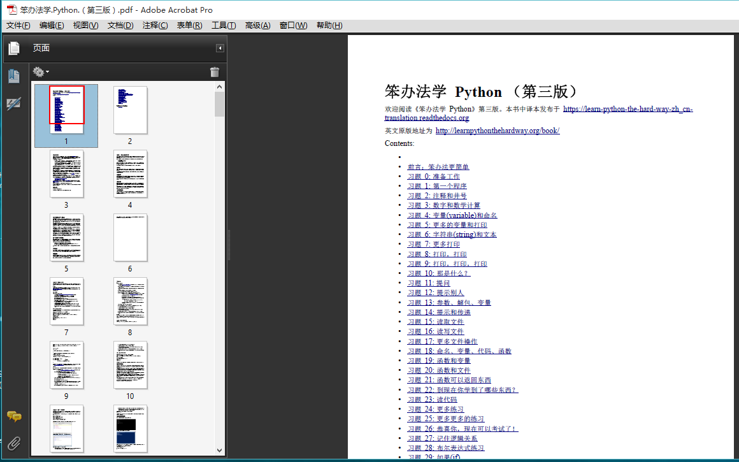739x462 pixels.
Task: Select page 6 thumbnail
Action: [130, 237]
